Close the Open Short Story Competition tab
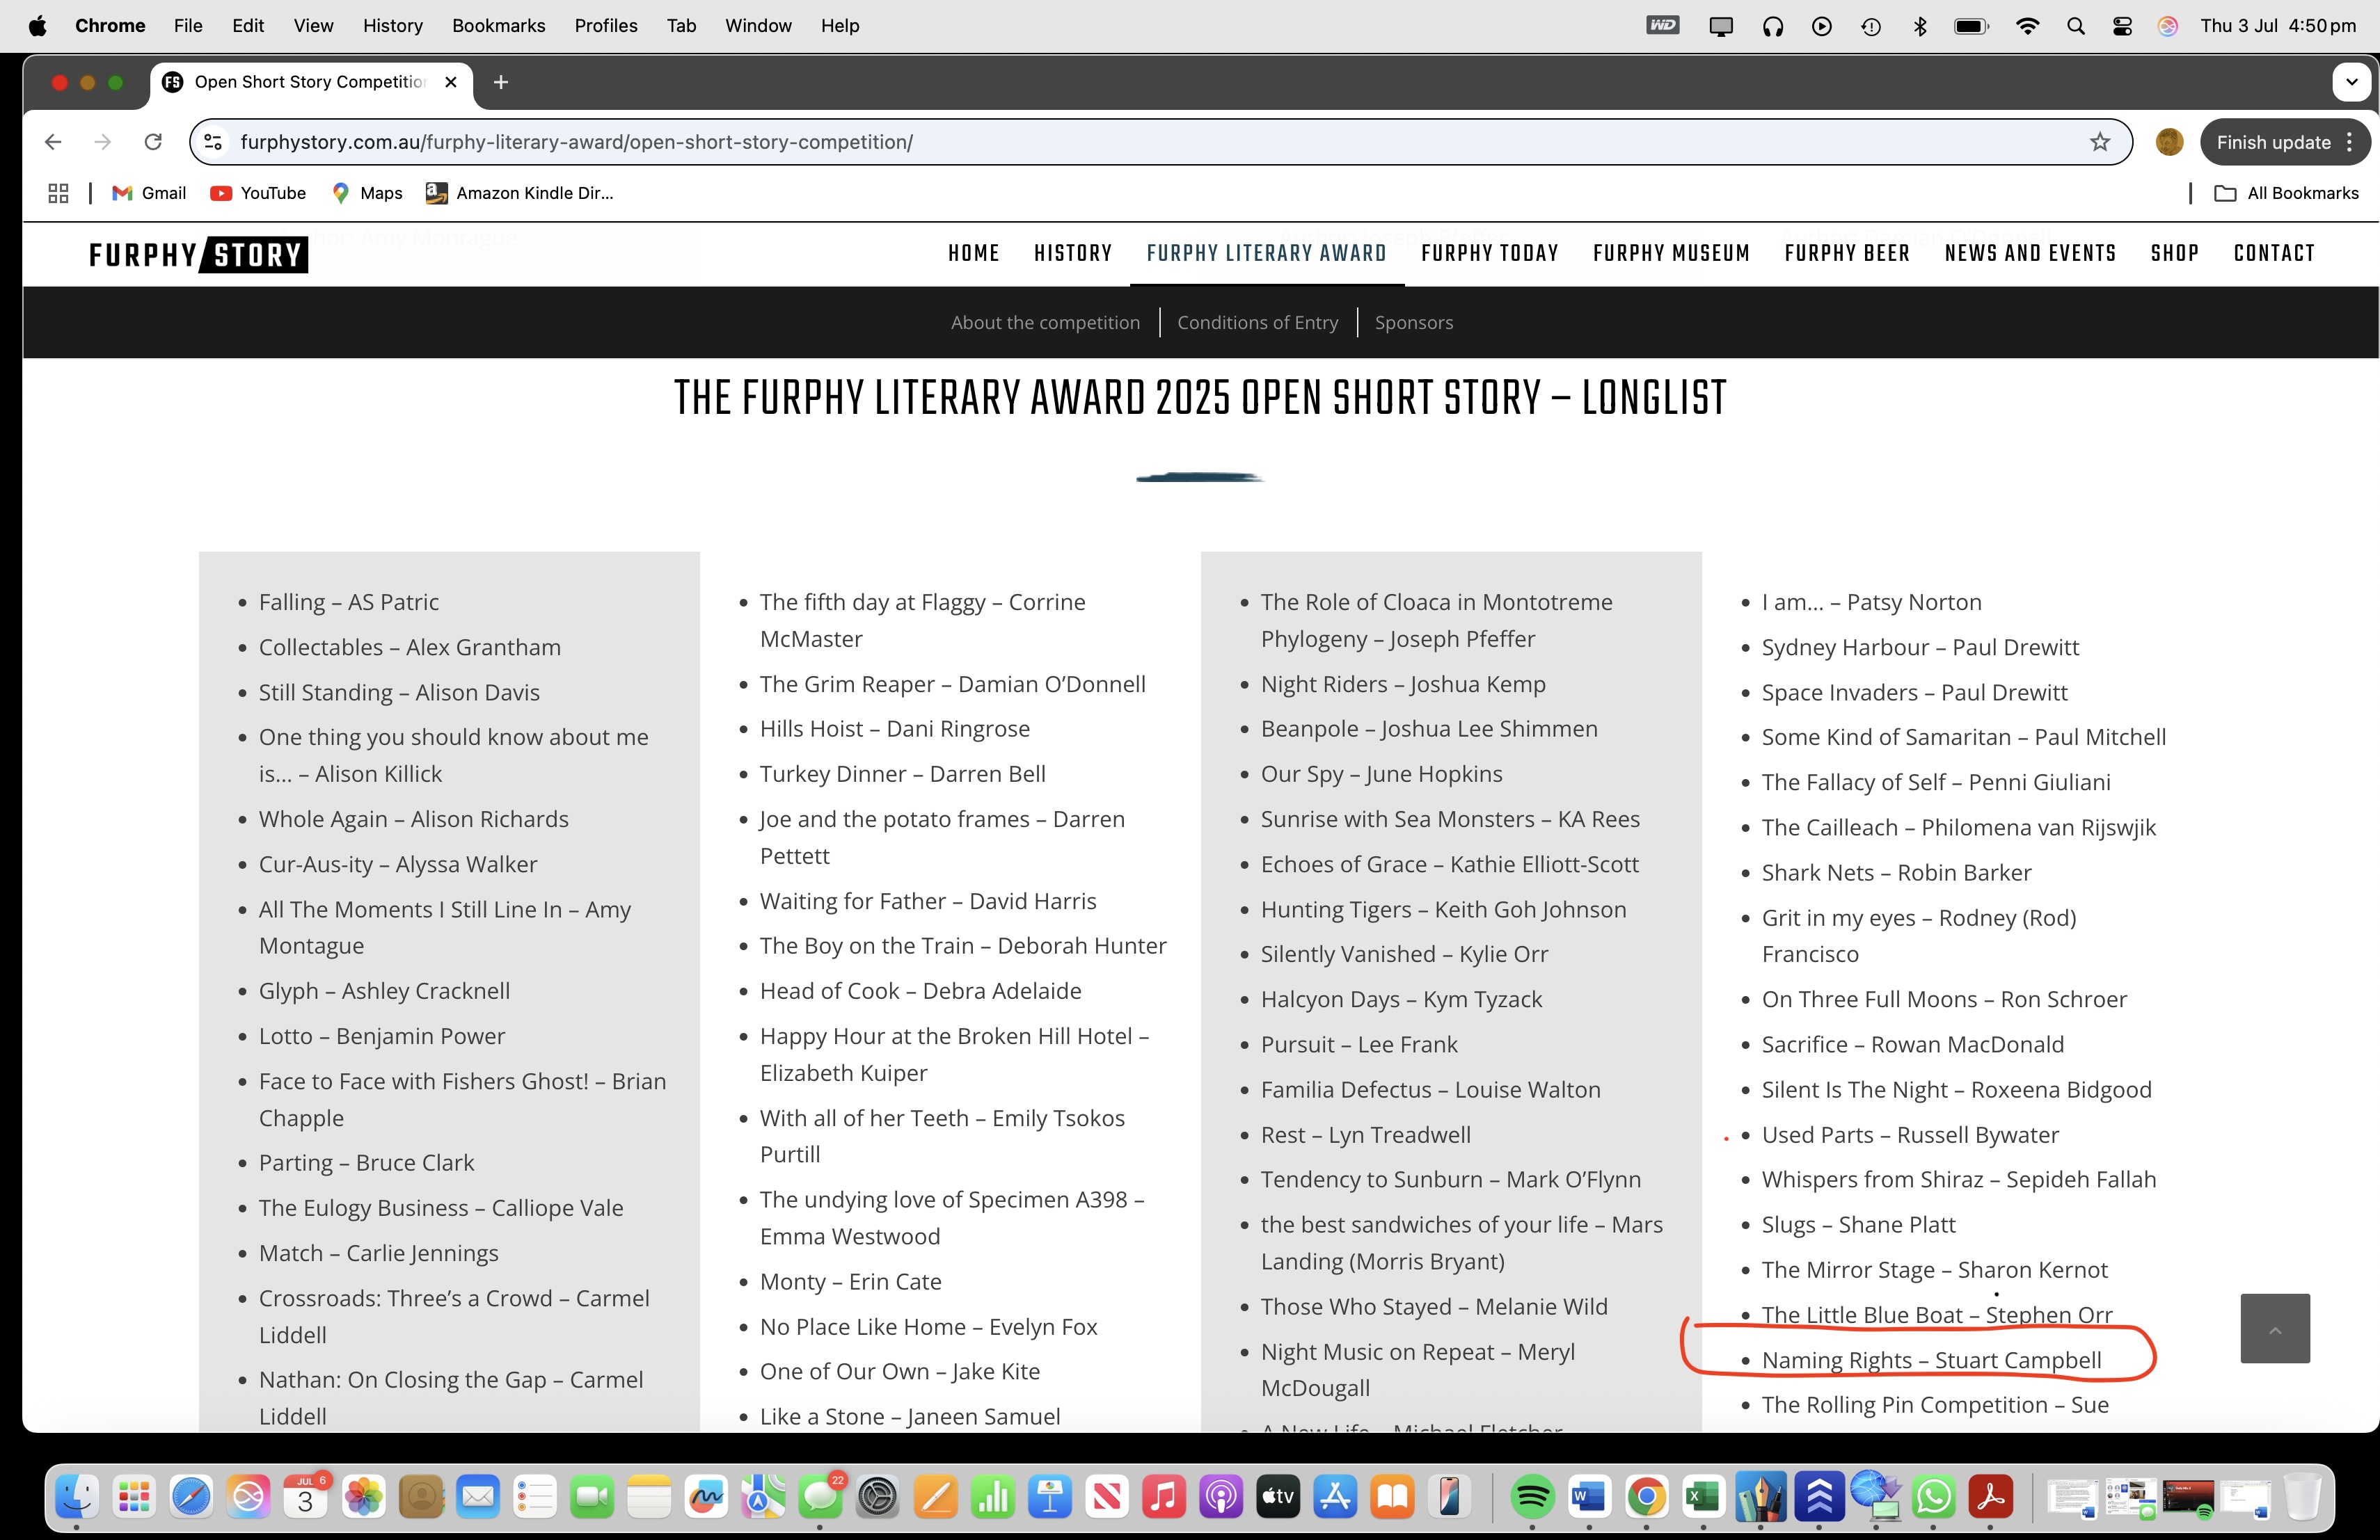The height and width of the screenshot is (1540, 2380). coord(451,82)
